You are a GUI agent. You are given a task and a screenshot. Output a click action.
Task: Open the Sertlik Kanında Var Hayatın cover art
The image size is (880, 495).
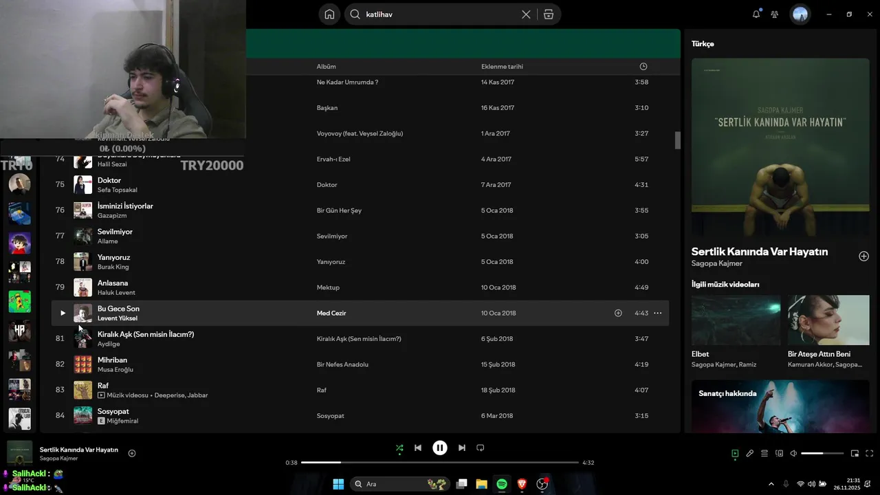(780, 147)
